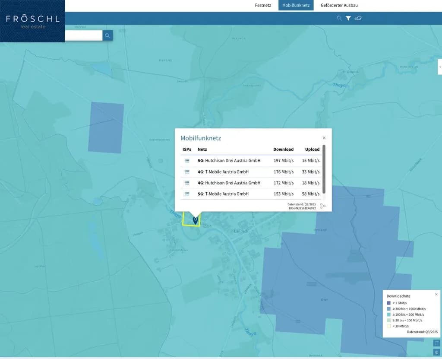
Task: Click the '15 Mbit/s' upload value
Action: (311, 161)
